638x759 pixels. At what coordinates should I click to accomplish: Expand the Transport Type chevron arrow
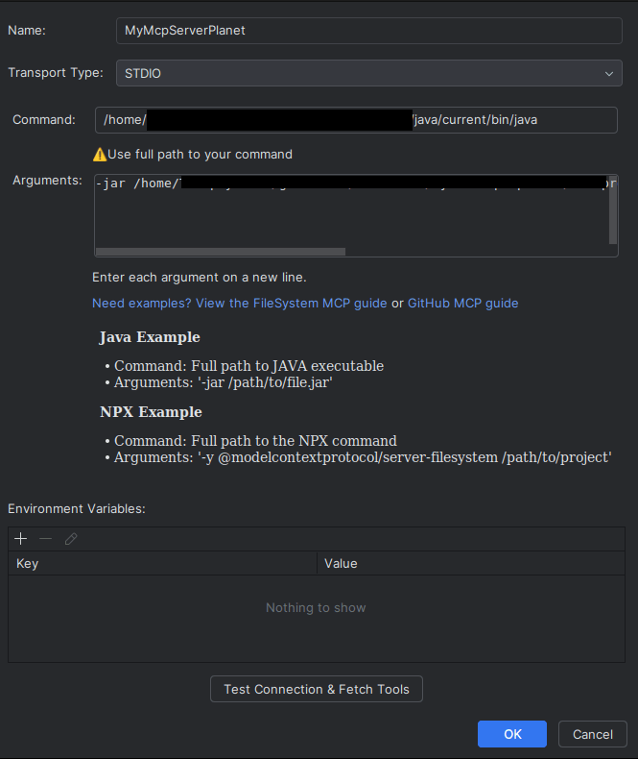click(608, 73)
